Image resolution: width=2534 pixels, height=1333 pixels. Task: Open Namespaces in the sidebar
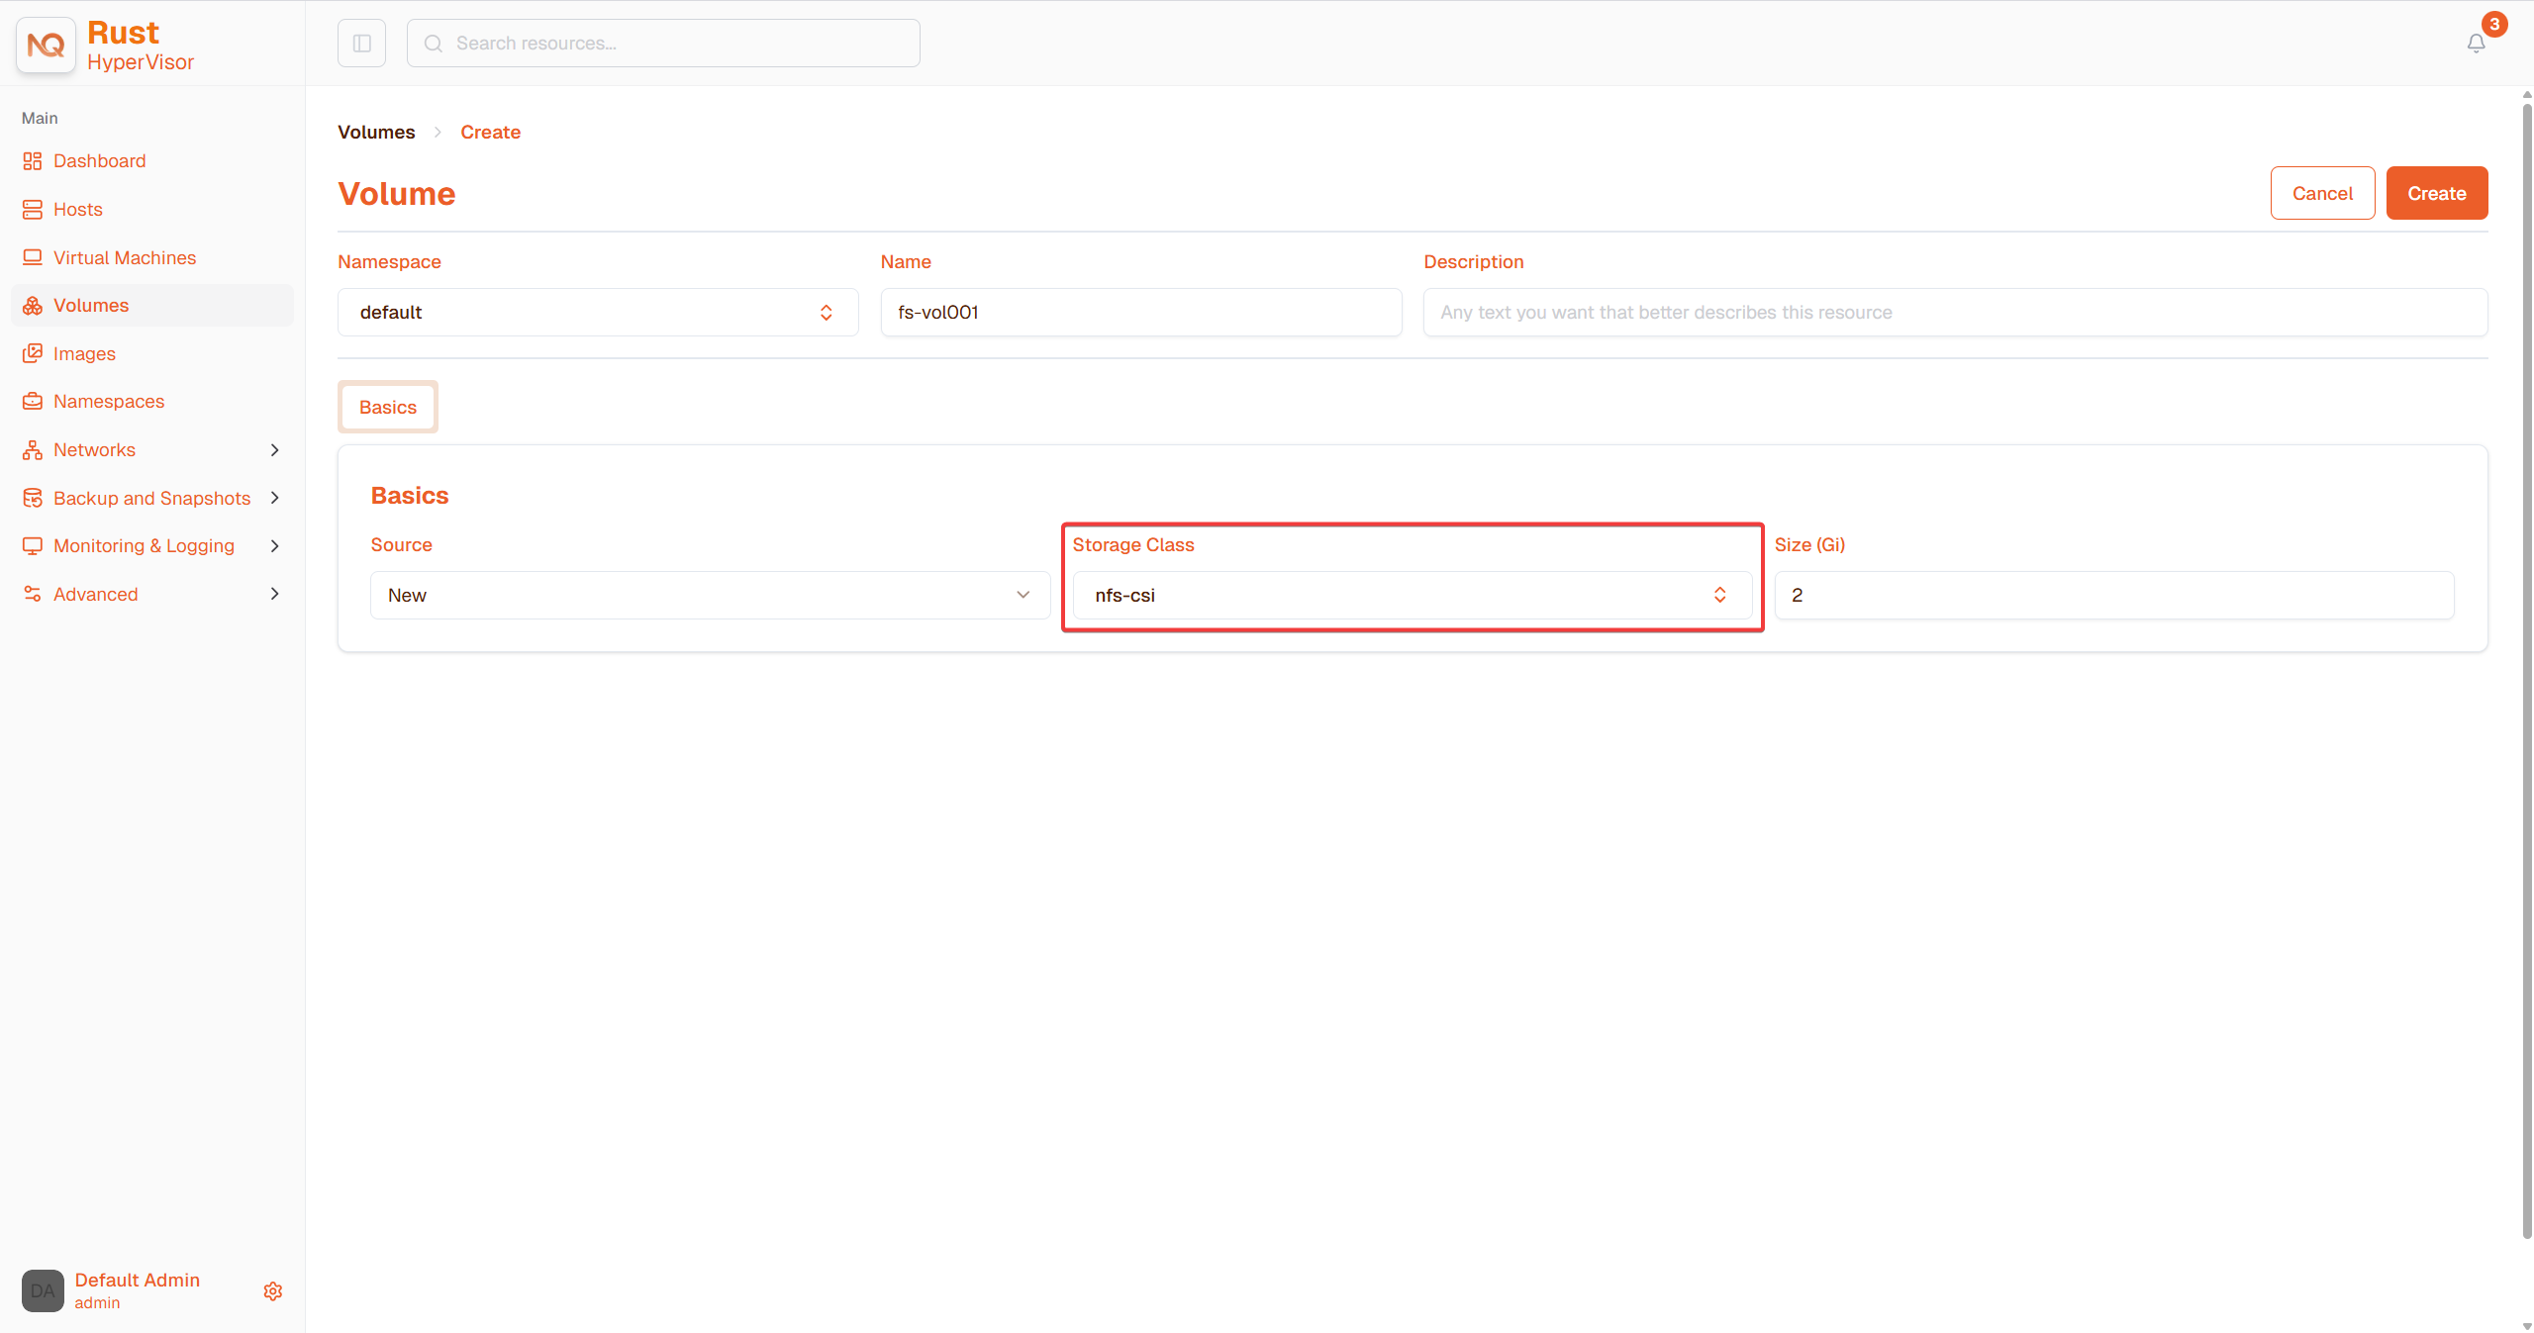(x=109, y=402)
